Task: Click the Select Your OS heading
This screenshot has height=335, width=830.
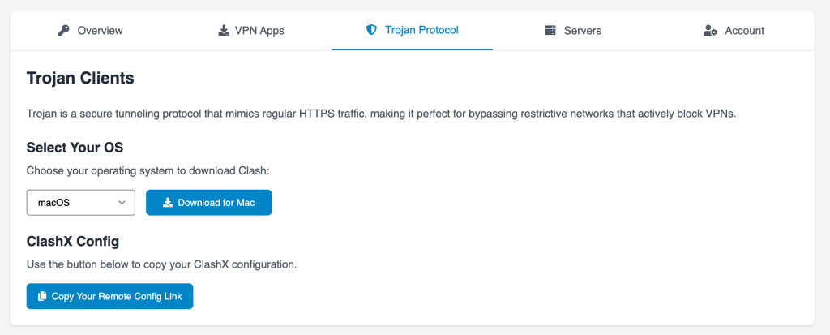Action: [75, 148]
